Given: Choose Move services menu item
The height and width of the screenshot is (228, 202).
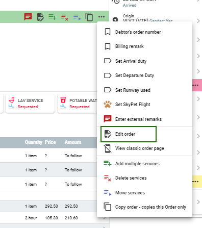Looking at the screenshot, I should pyautogui.click(x=144, y=193).
